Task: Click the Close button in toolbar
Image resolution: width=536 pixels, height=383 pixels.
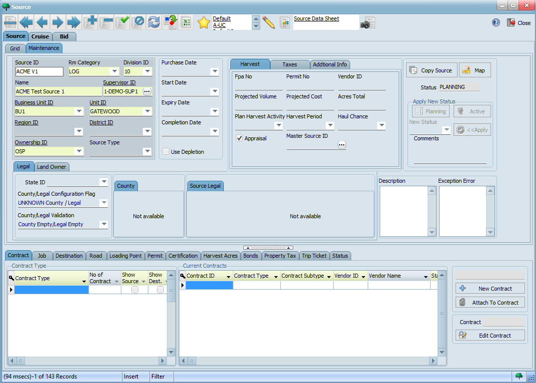Action: pyautogui.click(x=519, y=23)
